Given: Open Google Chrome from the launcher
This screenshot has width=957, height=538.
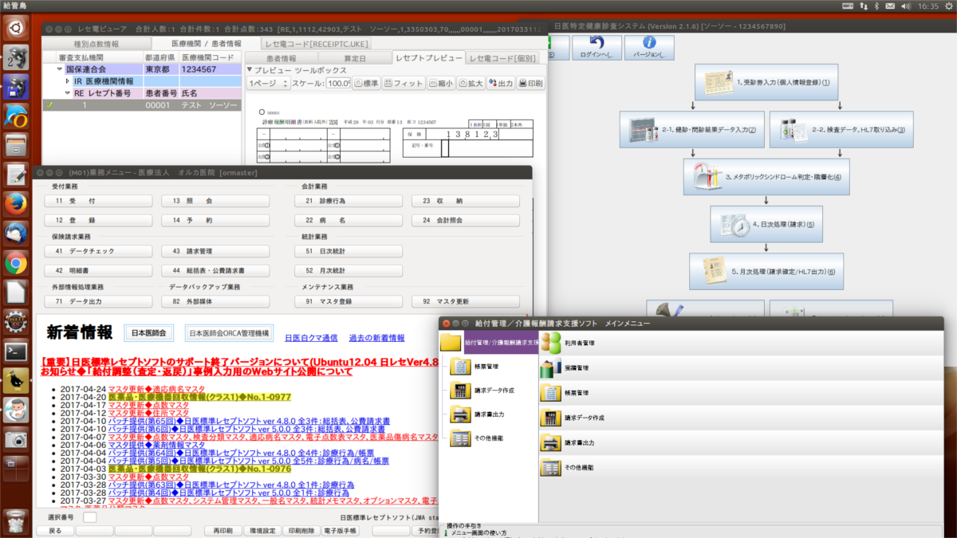Looking at the screenshot, I should (16, 262).
